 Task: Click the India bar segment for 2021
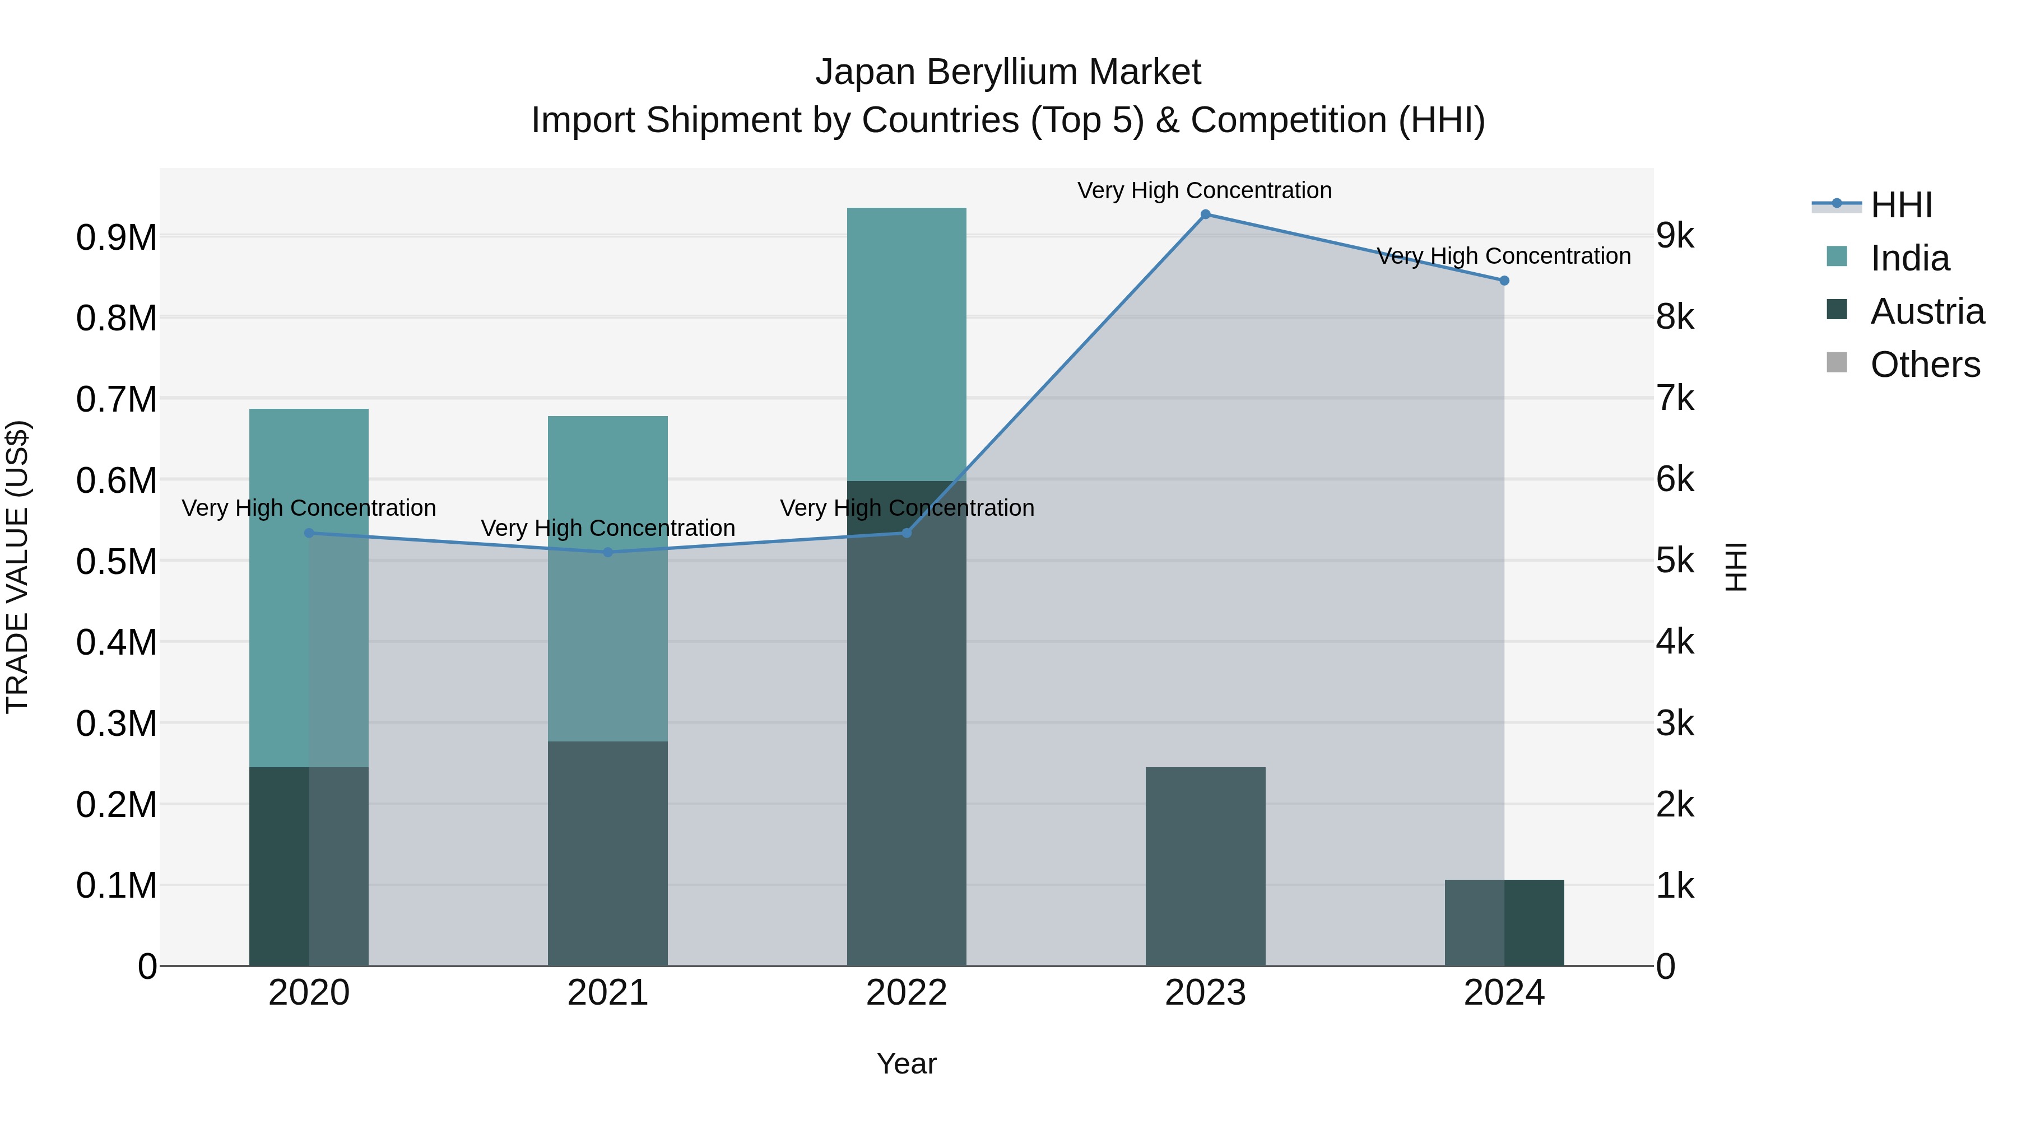pos(607,579)
